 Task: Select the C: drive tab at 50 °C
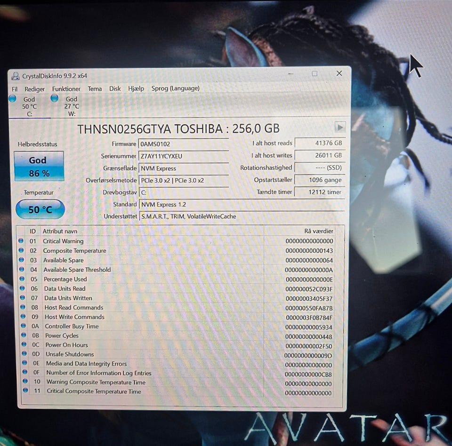tap(29, 106)
